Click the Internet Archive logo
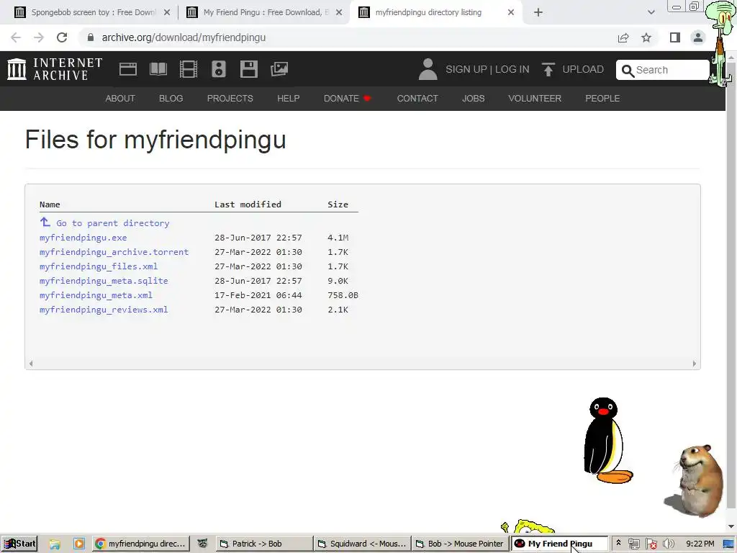The height and width of the screenshot is (553, 737). pos(55,69)
